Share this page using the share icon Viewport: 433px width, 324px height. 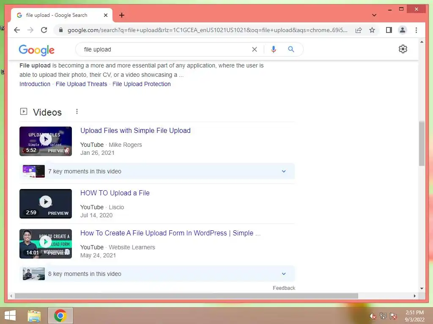point(359,30)
